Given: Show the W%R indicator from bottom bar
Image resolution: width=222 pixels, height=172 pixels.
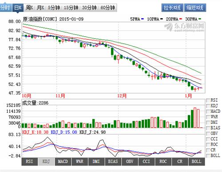Looking at the screenshot, I should (x=79, y=161).
